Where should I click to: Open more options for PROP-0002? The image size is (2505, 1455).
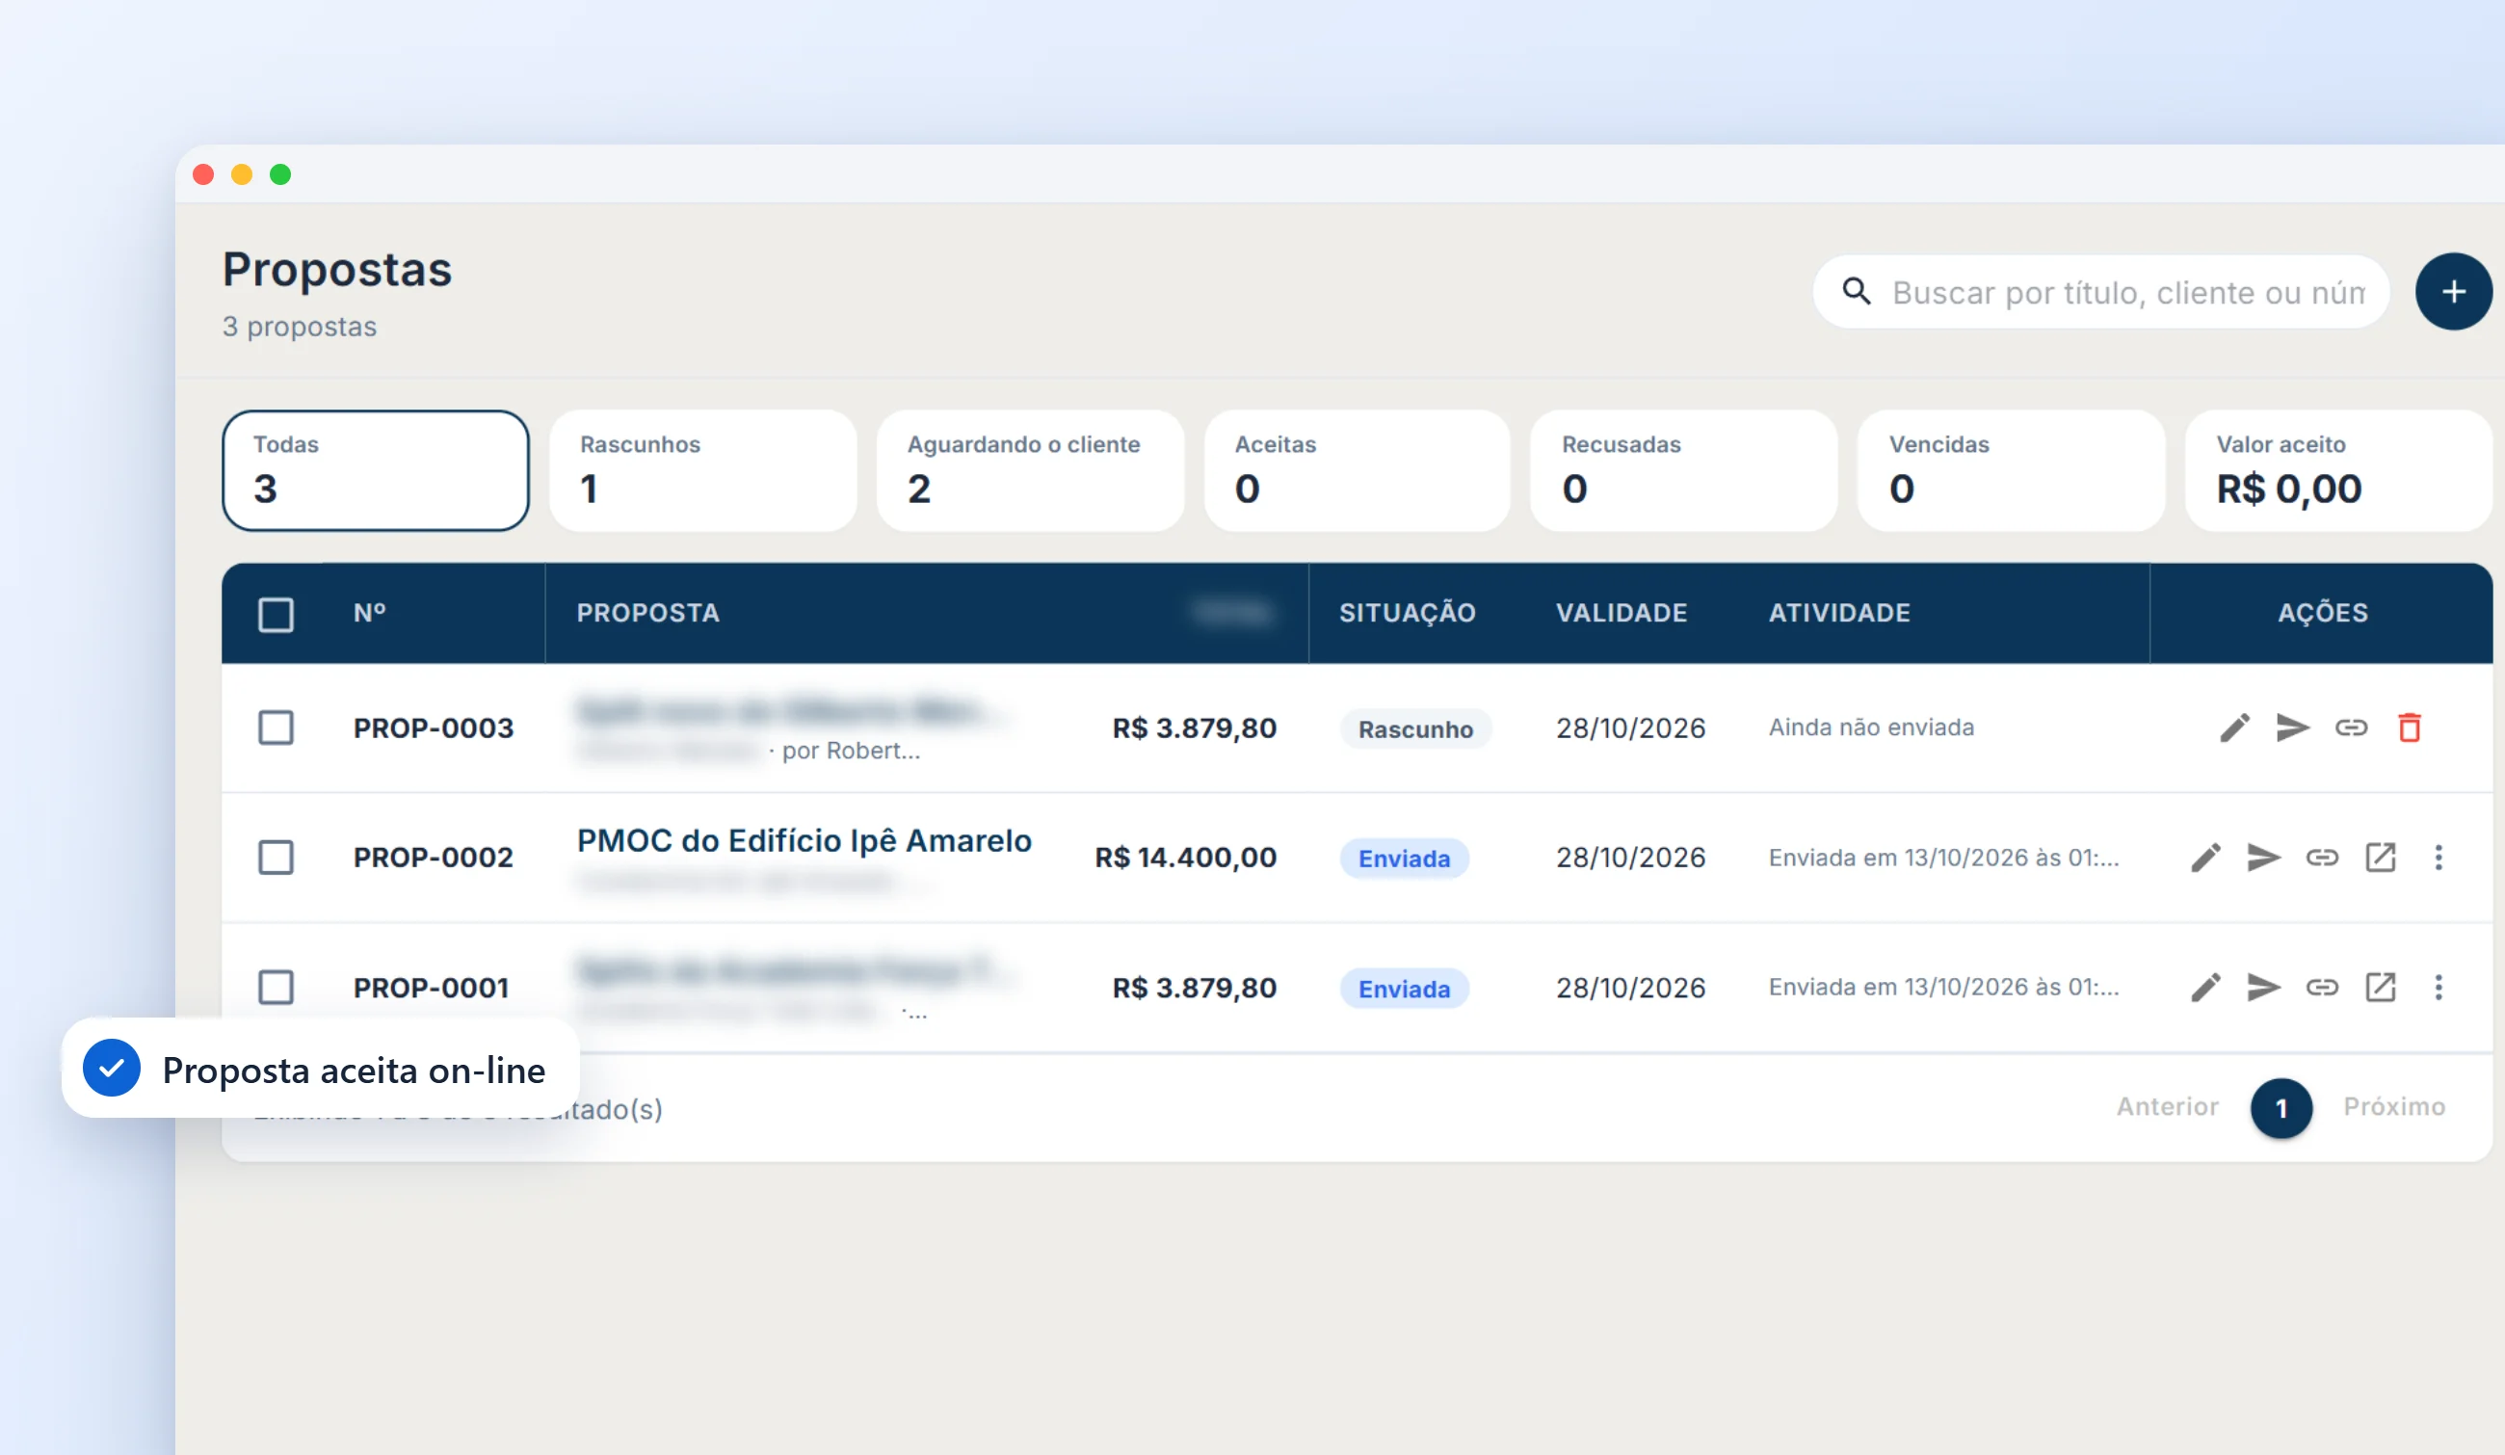point(2439,858)
